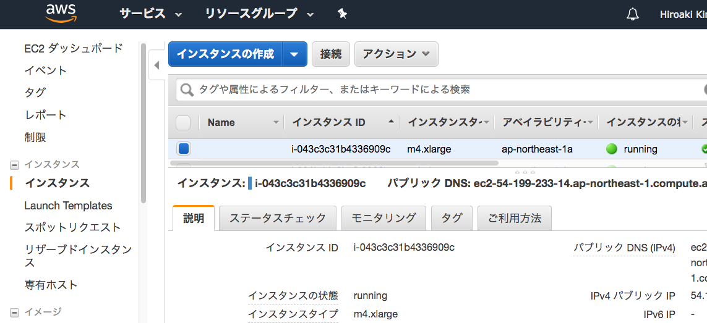Collapse the インスタンス sidebar section

tap(14, 165)
